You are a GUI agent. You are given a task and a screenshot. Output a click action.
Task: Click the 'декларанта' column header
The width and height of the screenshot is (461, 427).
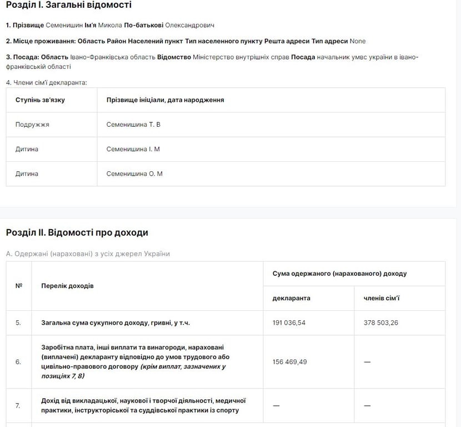(x=291, y=298)
